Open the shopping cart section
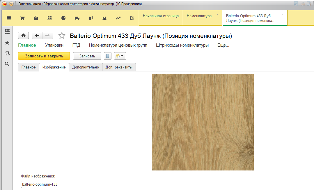This screenshot has width=314, height=190. pos(22,18)
